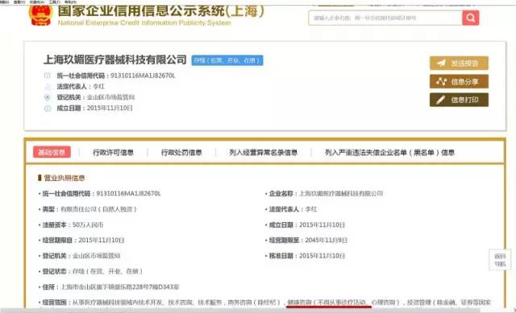Click the national emblem logo
516x313 pixels.
click(40, 14)
